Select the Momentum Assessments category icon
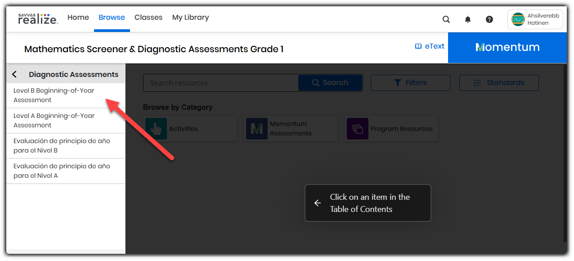 coord(257,129)
